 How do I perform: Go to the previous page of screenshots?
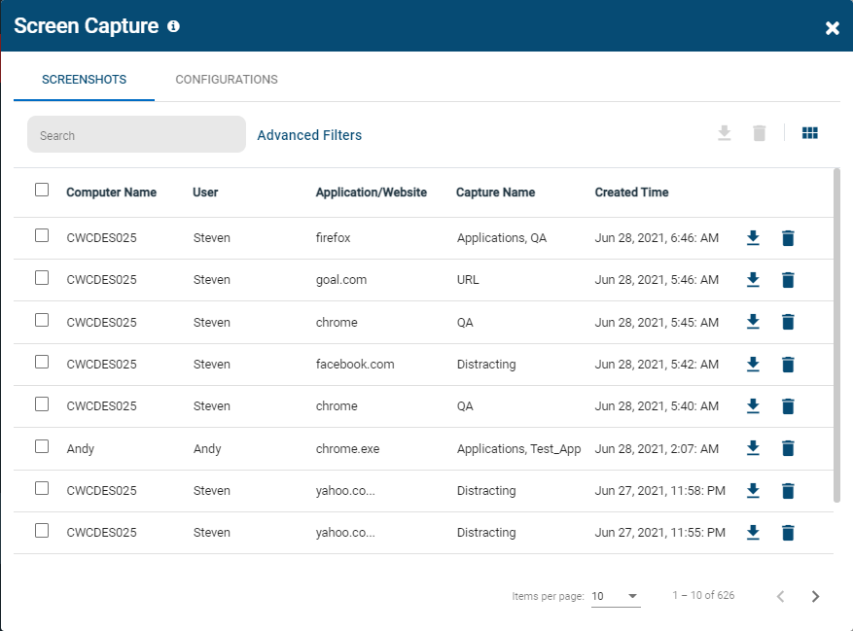click(781, 596)
